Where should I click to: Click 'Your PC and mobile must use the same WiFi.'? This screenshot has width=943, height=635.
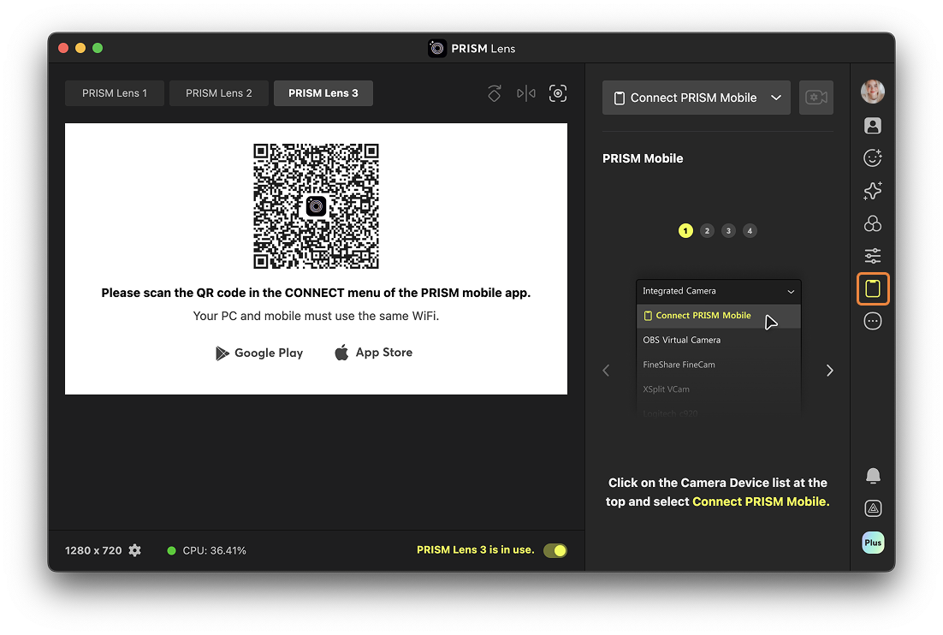(316, 316)
